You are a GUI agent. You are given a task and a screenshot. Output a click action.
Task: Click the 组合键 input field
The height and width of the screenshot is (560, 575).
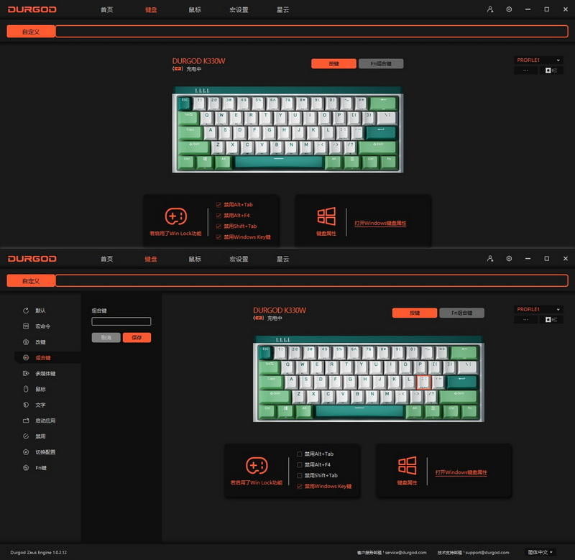(x=121, y=321)
